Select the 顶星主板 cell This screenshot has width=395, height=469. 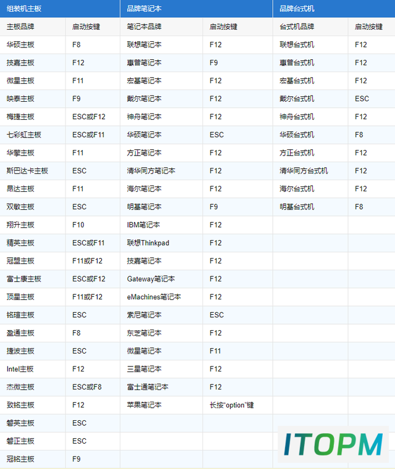click(33, 297)
